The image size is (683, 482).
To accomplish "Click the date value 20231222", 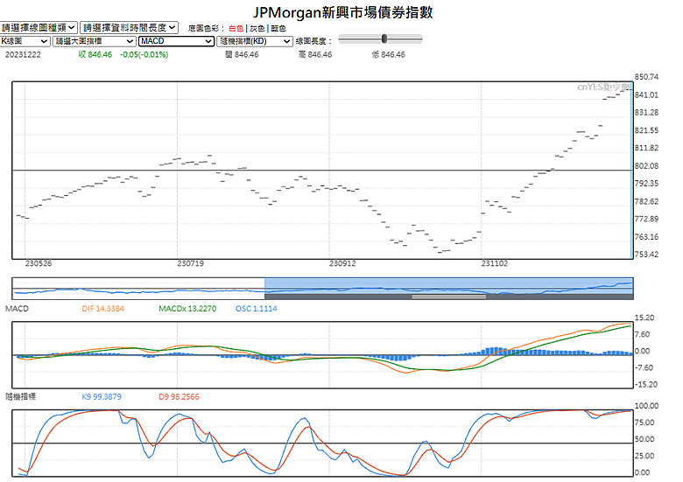I will (23, 55).
